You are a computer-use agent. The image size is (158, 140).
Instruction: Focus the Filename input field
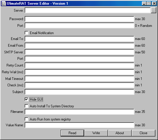tap(79, 112)
